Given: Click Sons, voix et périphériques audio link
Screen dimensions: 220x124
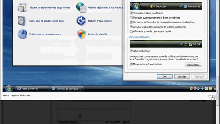Looking at the screenshot, I should (47, 21).
